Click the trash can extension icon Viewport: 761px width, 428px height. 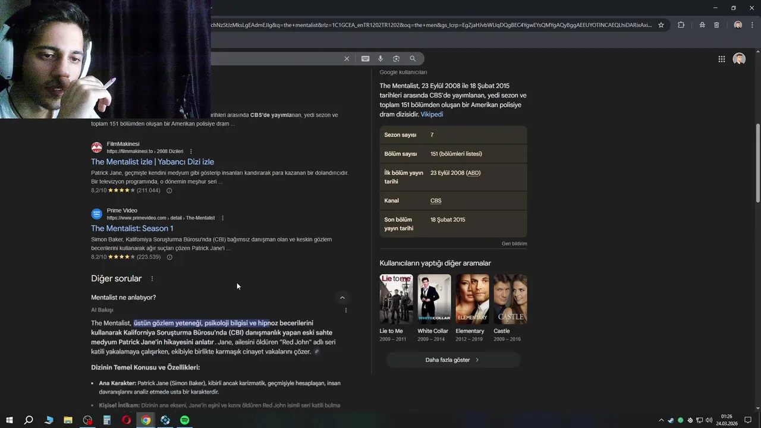point(716,25)
